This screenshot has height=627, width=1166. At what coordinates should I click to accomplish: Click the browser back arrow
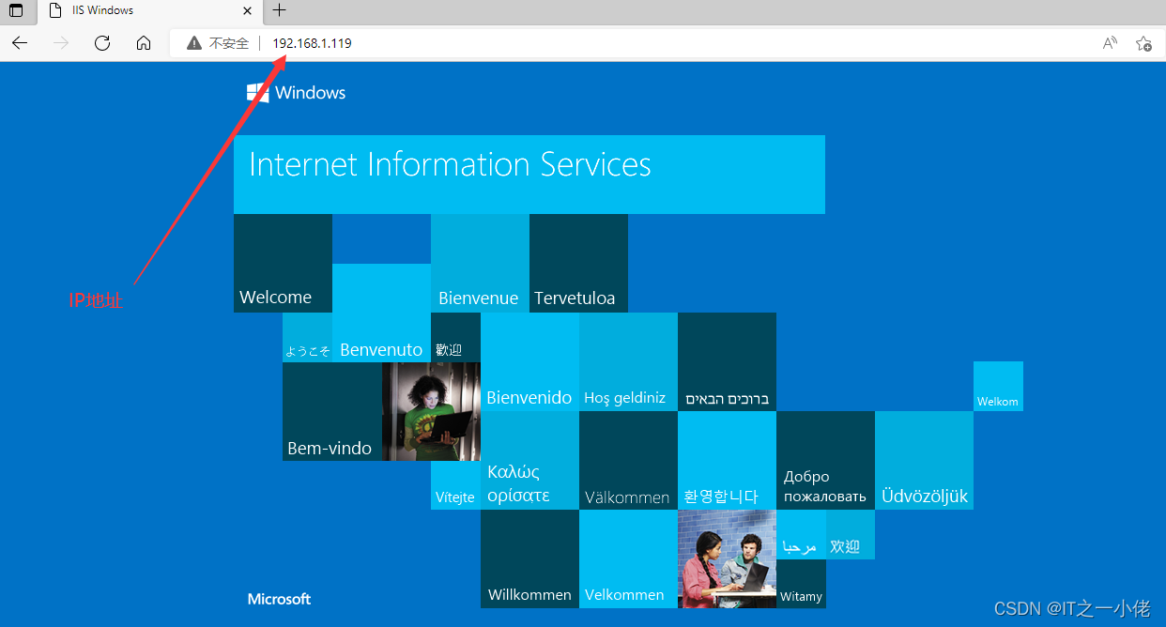20,43
